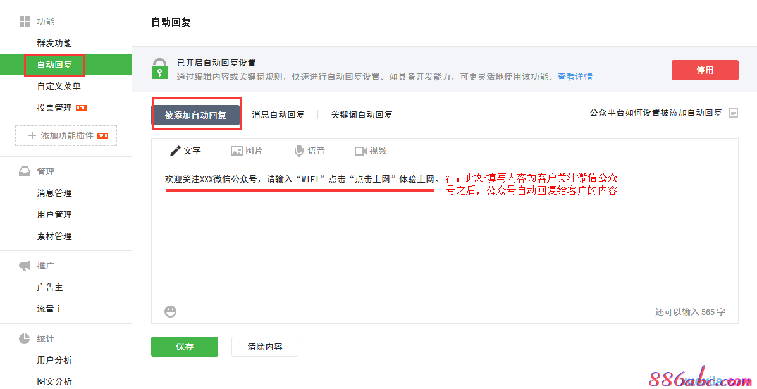
Task: Click the document icon beside the help text
Action: click(734, 113)
